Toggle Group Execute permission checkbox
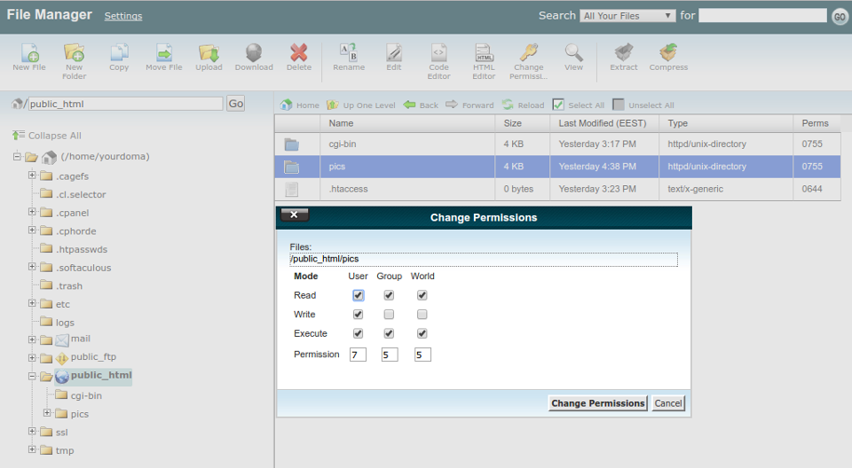852x468 pixels. coord(389,333)
